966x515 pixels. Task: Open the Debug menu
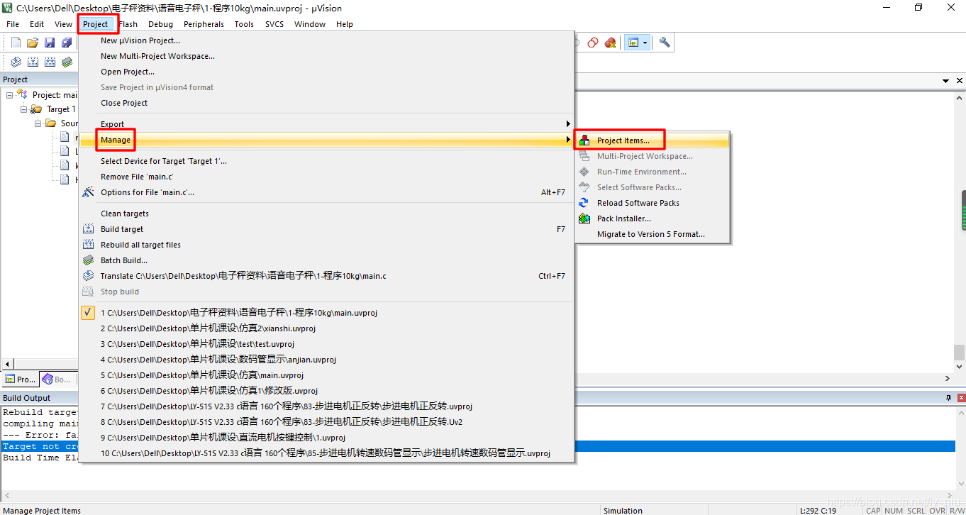(160, 23)
